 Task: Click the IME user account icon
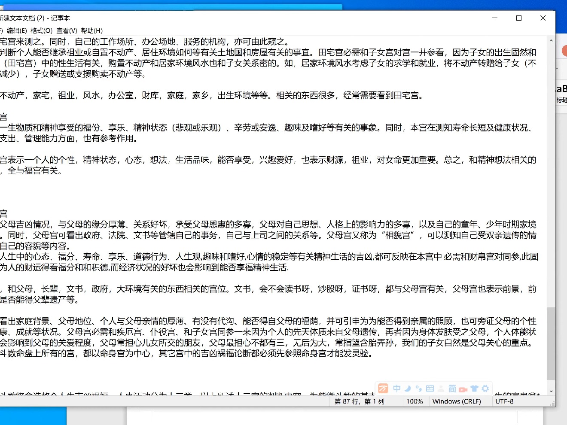(441, 389)
